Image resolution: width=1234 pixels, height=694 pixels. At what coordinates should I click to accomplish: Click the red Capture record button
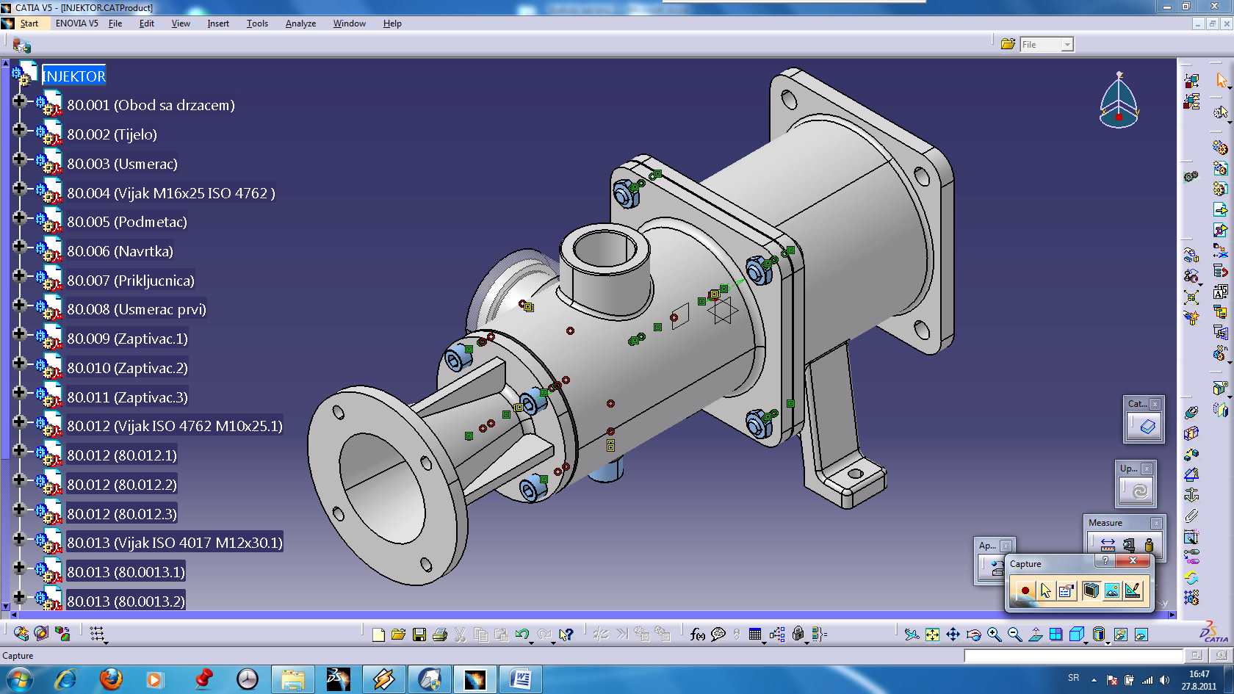pos(1025,590)
